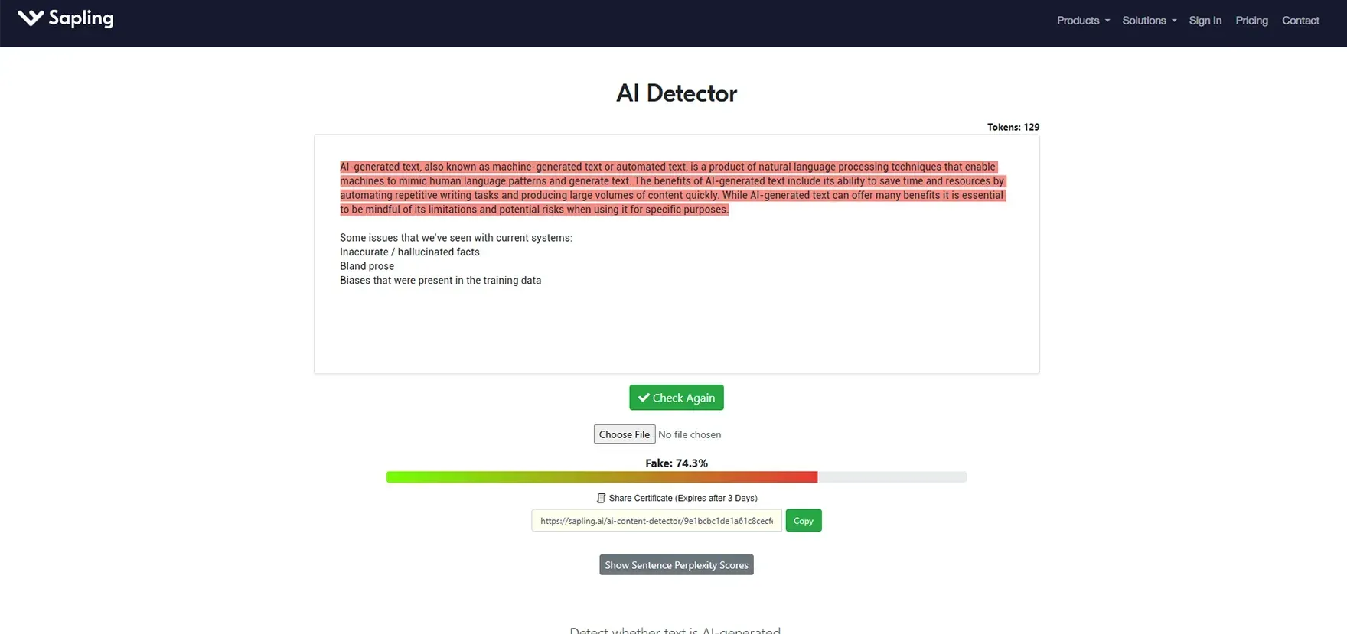The height and width of the screenshot is (634, 1347).
Task: Click the "Fake: 74.3%" result label
Action: click(676, 463)
